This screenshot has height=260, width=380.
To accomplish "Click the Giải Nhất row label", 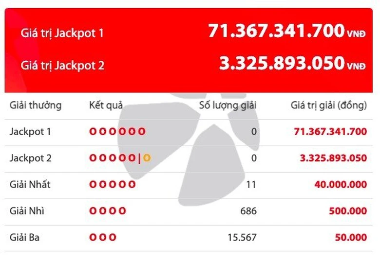I will click(30, 185).
